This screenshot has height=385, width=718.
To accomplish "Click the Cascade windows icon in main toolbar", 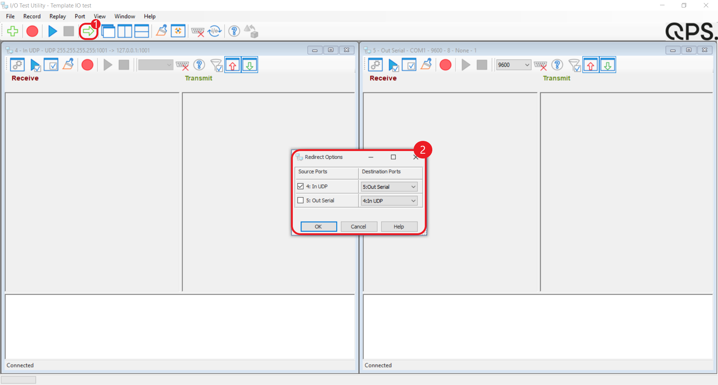I will click(x=108, y=31).
